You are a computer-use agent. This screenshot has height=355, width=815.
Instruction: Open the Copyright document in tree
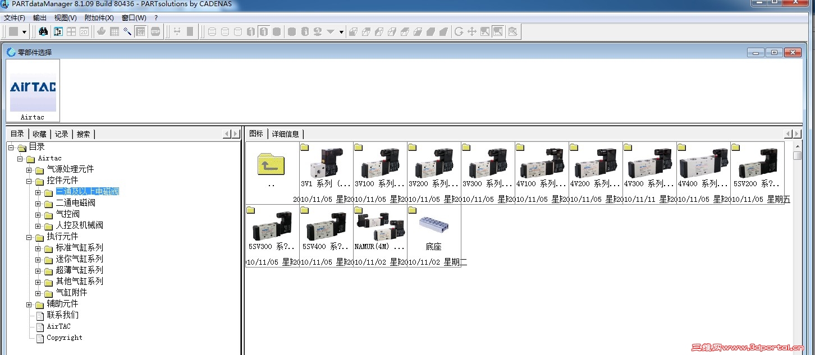(65, 338)
